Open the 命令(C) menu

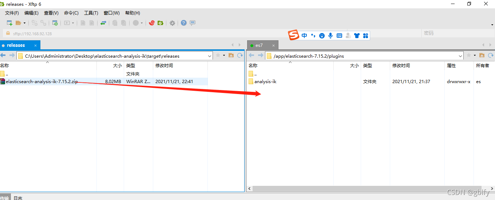click(71, 13)
